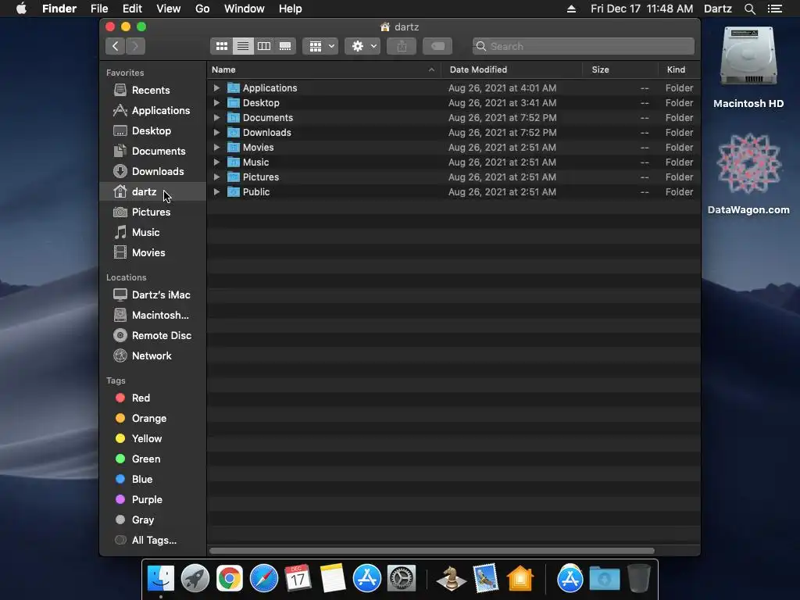Sort by the Size column header
Screen dimensions: 800x600
tap(620, 70)
